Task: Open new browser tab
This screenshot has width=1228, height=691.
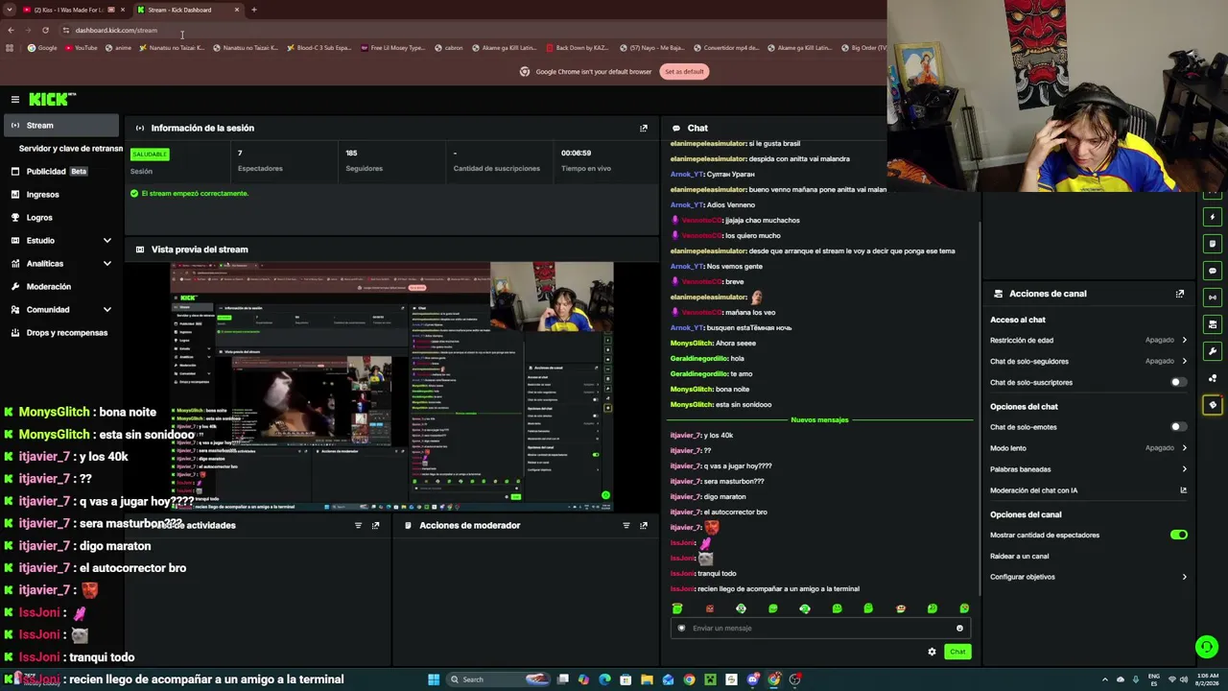Action: tap(254, 10)
